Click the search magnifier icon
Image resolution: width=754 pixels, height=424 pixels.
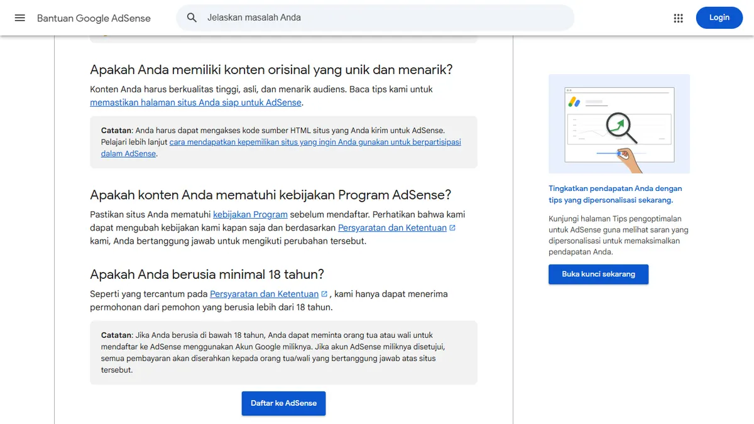(192, 18)
